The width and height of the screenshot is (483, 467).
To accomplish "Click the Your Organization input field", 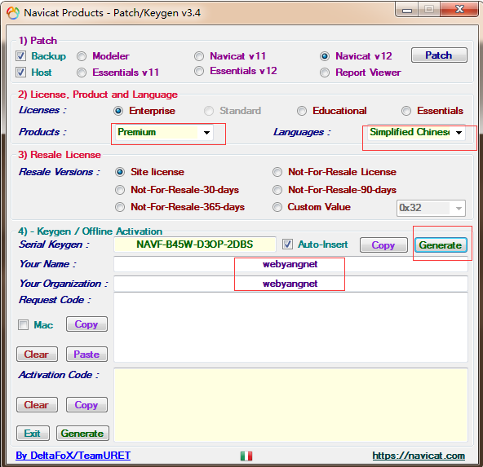I will 290,284.
